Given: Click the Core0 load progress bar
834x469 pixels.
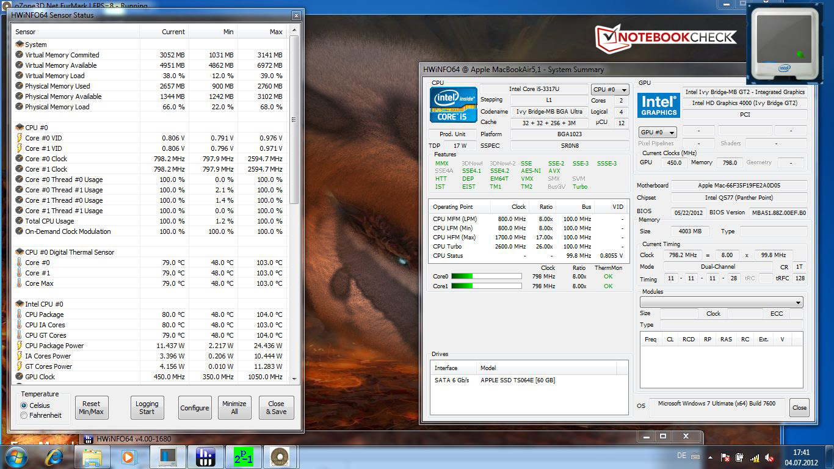Looking at the screenshot, I should point(487,276).
